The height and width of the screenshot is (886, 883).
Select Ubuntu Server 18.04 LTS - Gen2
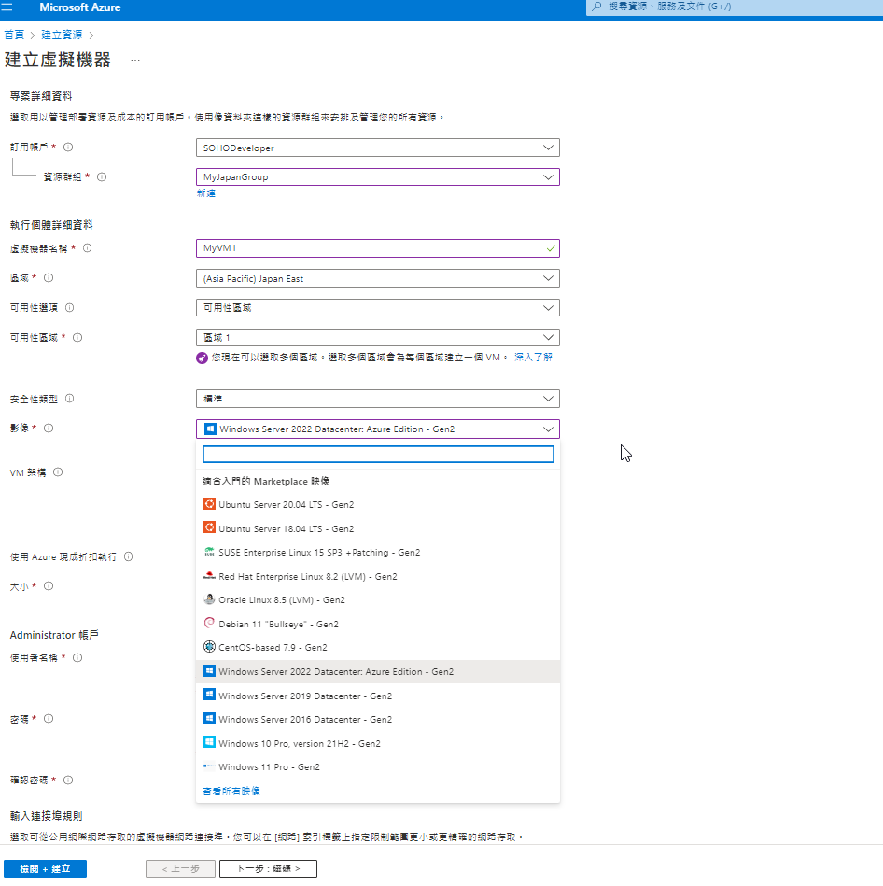[x=377, y=528]
